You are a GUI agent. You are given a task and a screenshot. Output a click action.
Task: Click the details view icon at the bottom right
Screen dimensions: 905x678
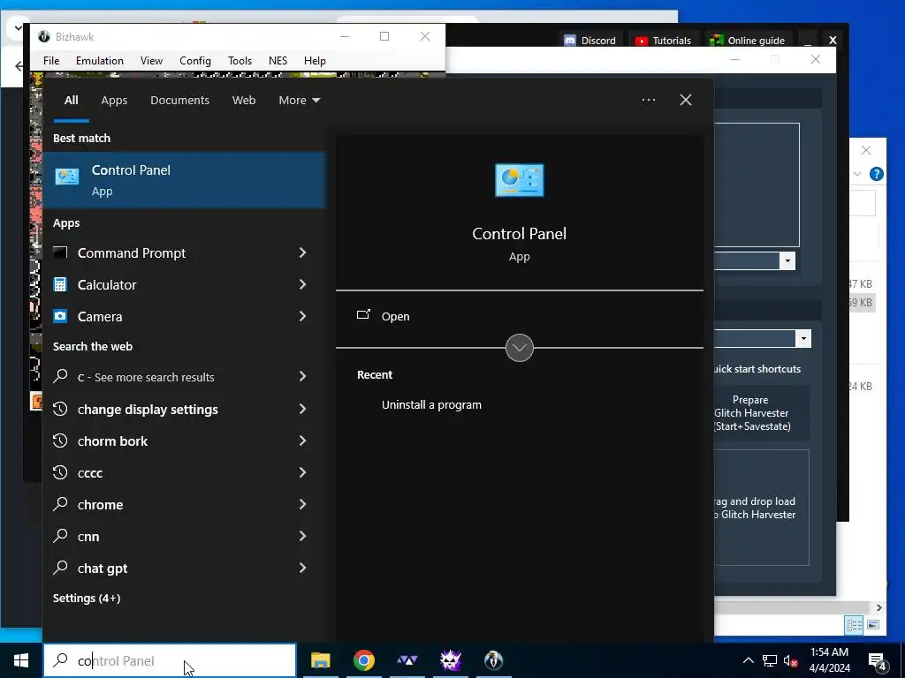pyautogui.click(x=855, y=625)
